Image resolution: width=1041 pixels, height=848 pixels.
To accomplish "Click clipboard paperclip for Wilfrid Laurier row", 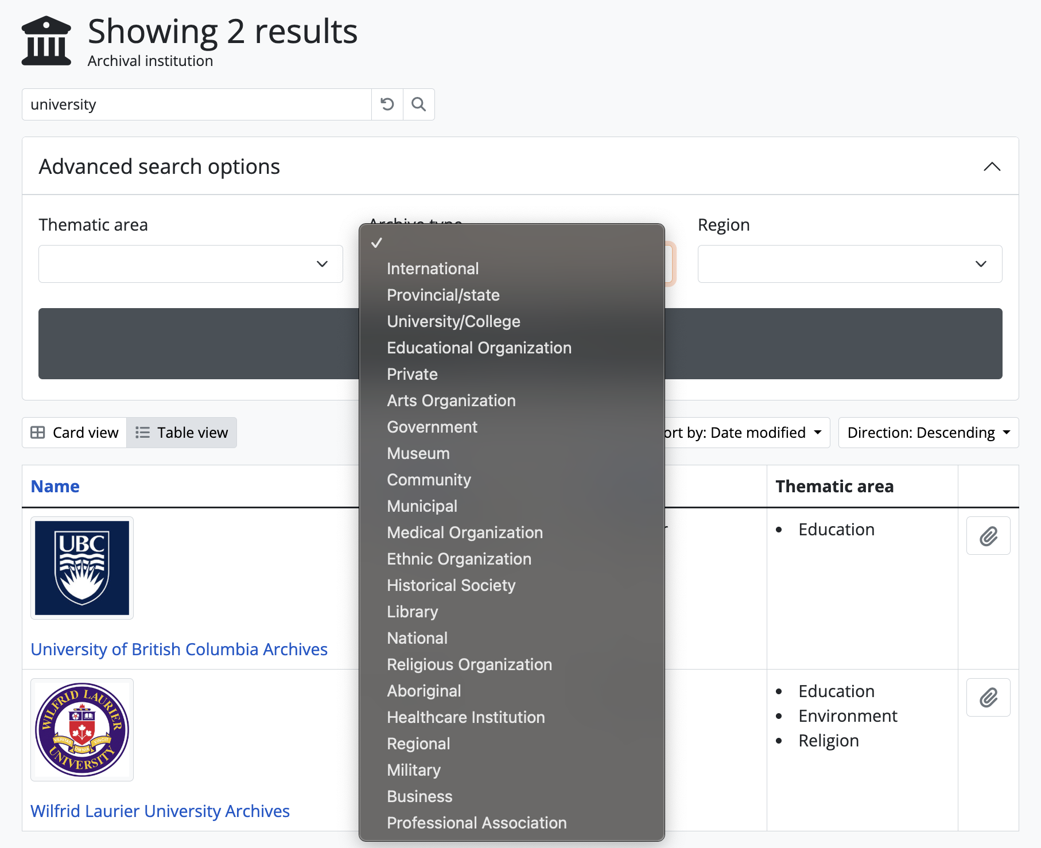I will pyautogui.click(x=988, y=698).
